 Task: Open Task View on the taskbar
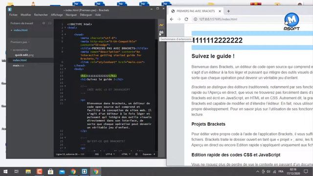[17, 172]
